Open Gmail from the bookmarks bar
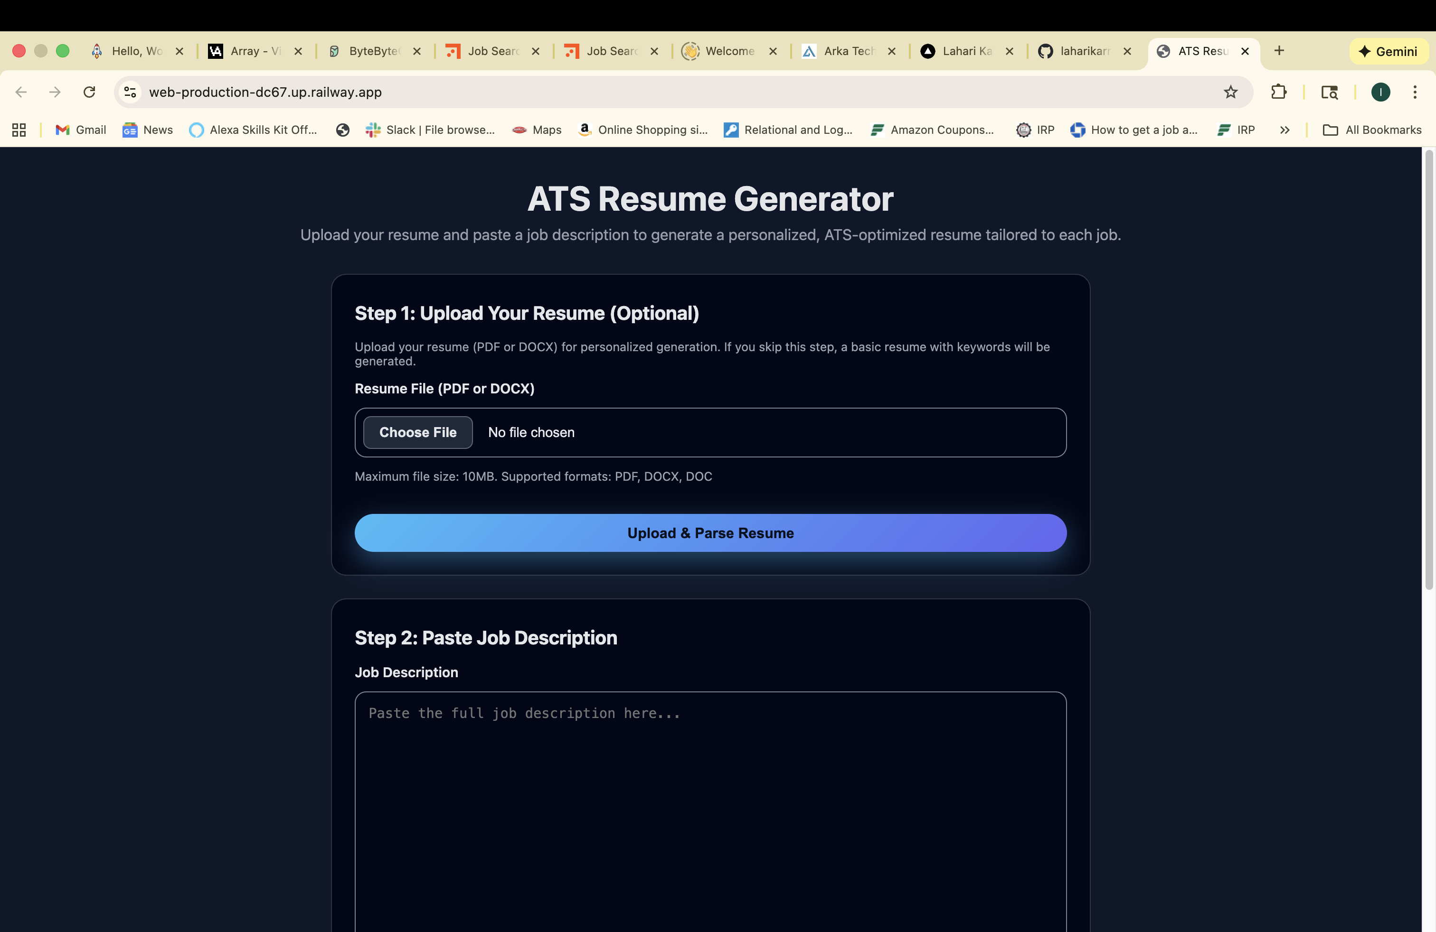 80,130
